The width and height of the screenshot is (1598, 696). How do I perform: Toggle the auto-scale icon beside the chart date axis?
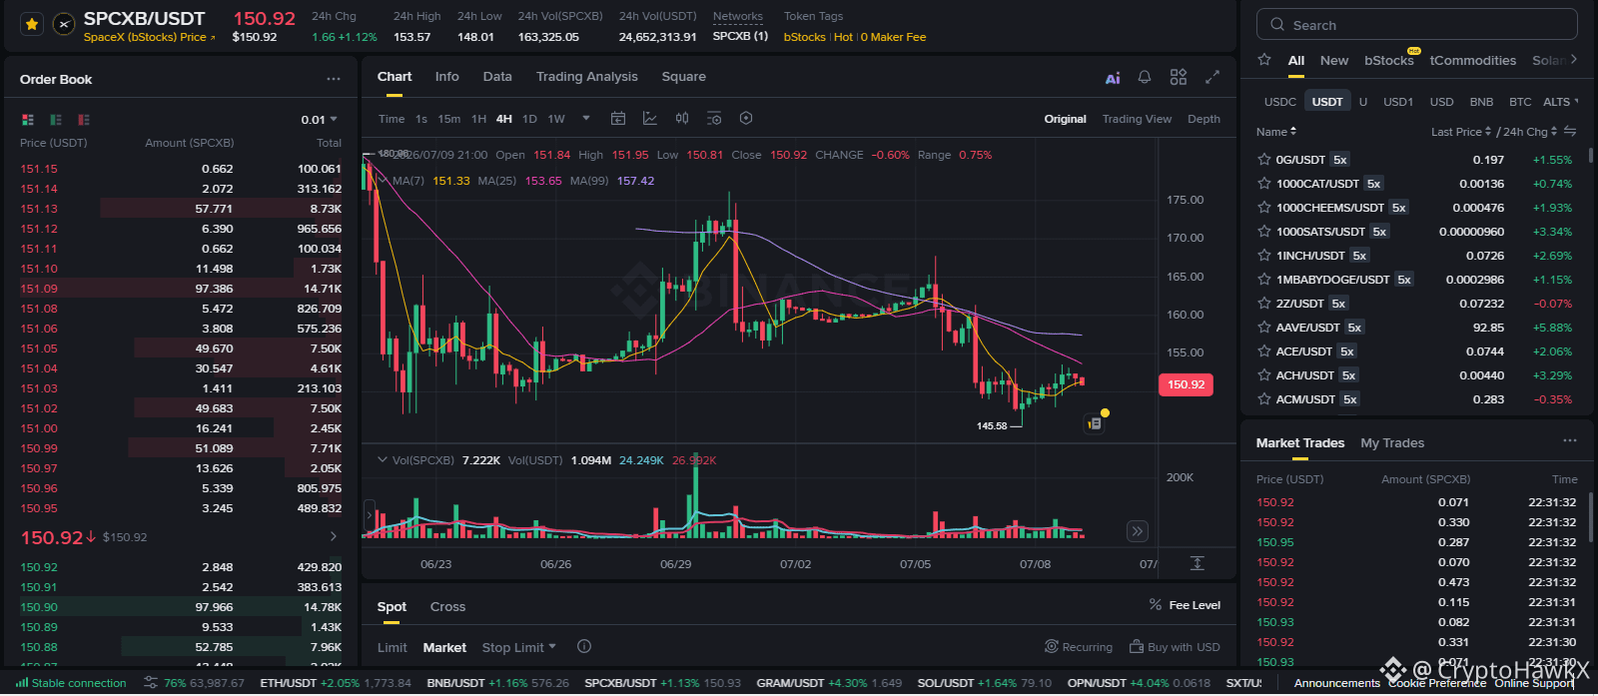pos(1198,563)
